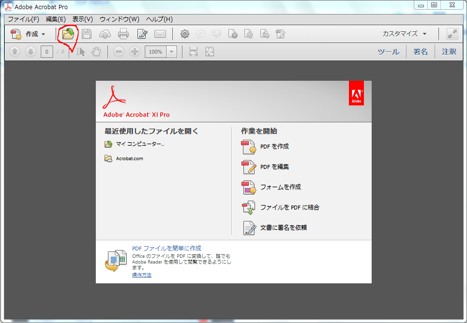Open the ウィンドウ(W) menu
This screenshot has width=467, height=323.
pyautogui.click(x=120, y=19)
